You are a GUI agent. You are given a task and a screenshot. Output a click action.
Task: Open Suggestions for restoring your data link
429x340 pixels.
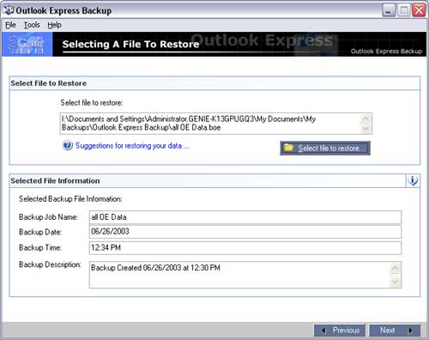[x=132, y=146]
